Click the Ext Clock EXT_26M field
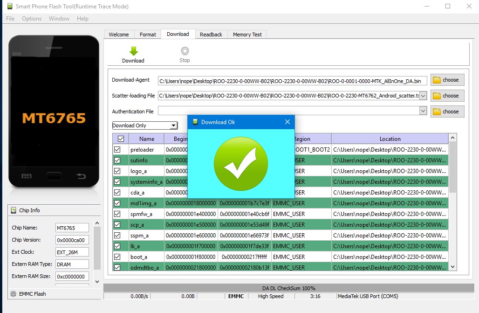 [x=72, y=252]
